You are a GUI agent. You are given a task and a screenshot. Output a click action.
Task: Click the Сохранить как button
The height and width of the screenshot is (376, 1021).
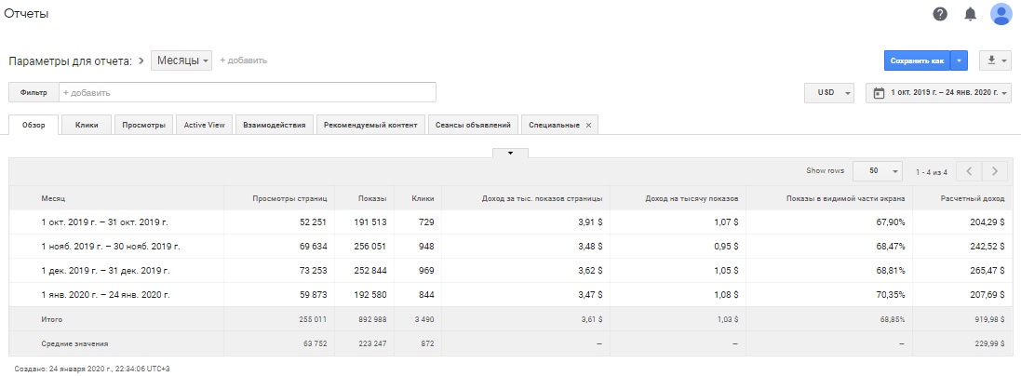click(x=916, y=60)
